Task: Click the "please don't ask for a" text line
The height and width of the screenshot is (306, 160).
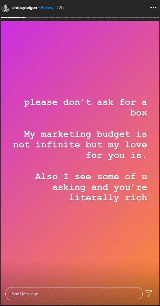Action: [85, 102]
